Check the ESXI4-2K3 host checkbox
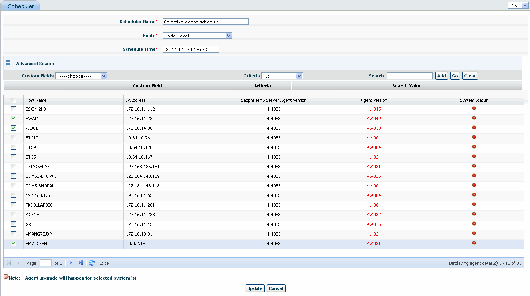Screen dimensions: 530x296 tap(14, 109)
